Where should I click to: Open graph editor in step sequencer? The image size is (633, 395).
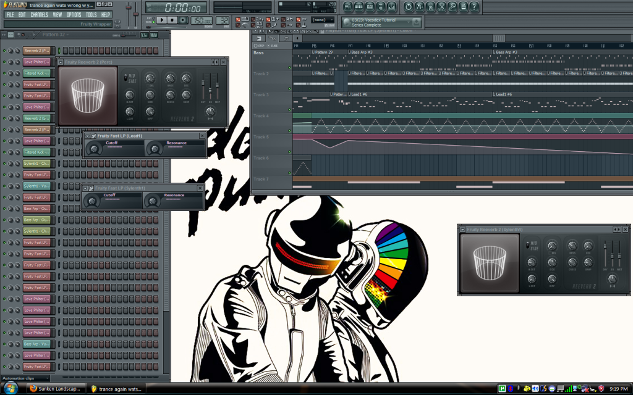[x=145, y=35]
